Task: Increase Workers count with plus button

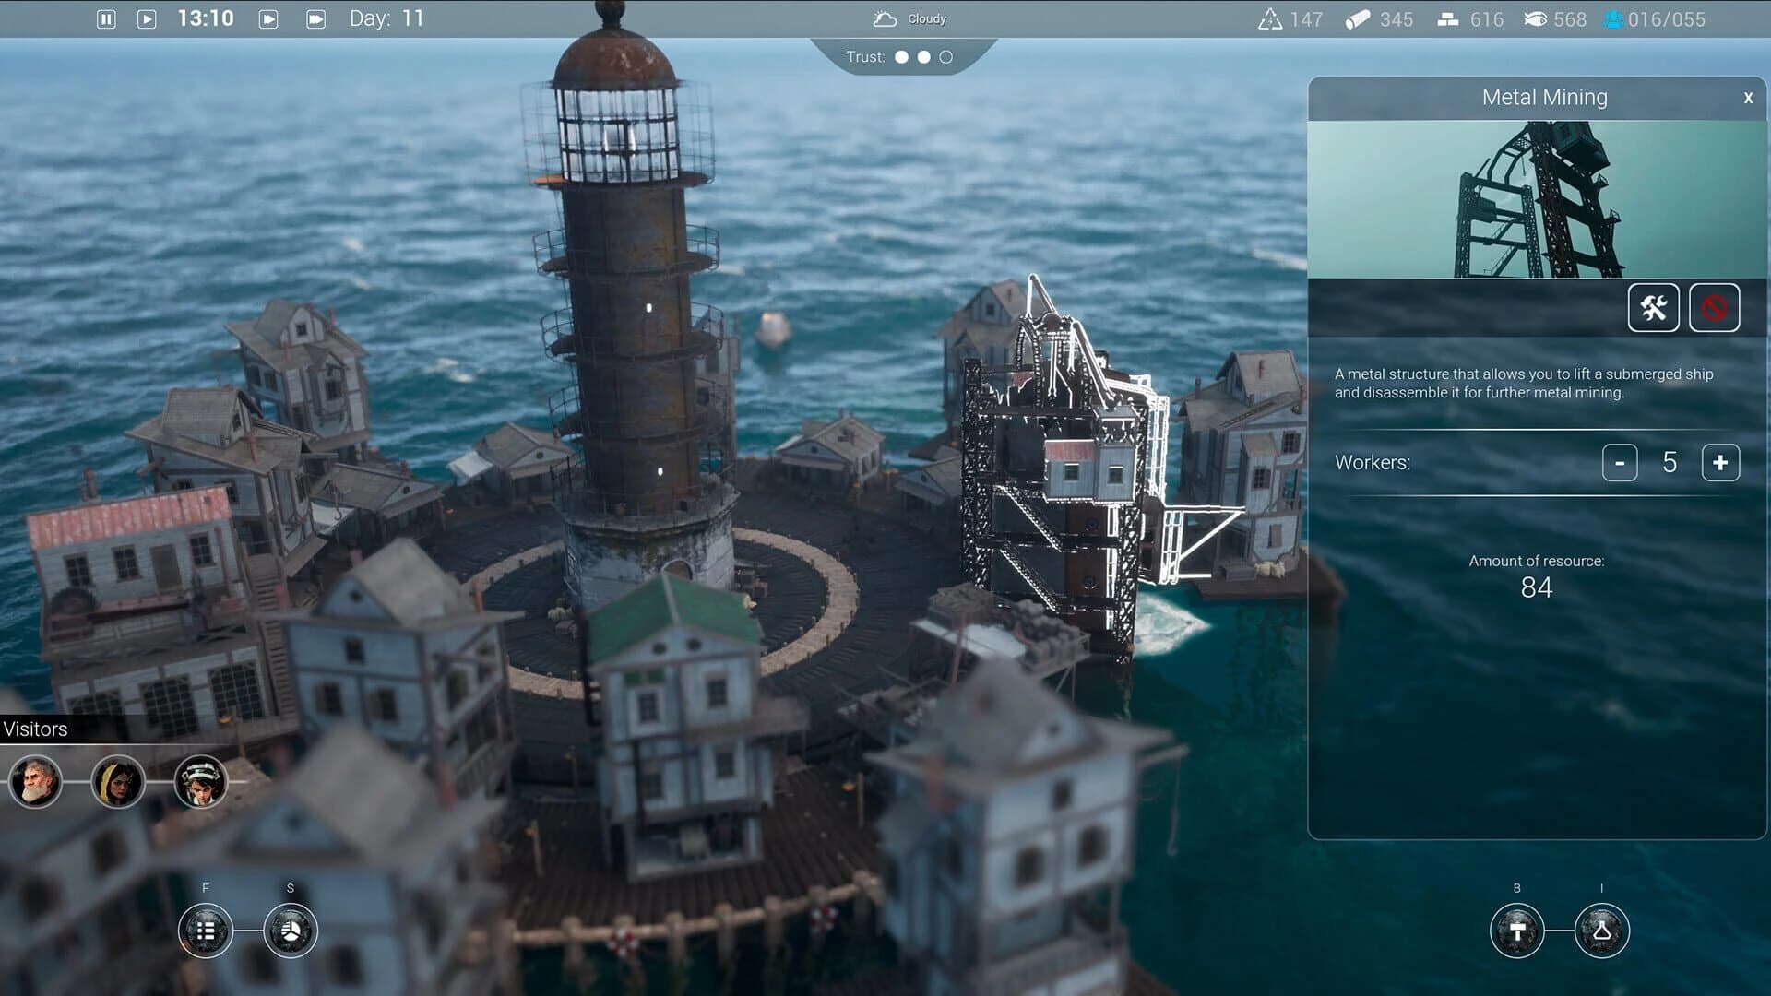Action: point(1718,462)
